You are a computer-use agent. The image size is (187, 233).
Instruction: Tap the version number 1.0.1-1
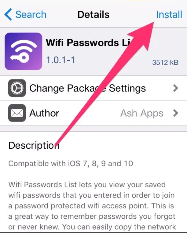[61, 60]
